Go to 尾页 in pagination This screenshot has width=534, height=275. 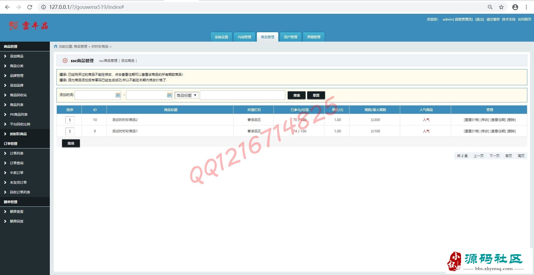pyautogui.click(x=521, y=156)
